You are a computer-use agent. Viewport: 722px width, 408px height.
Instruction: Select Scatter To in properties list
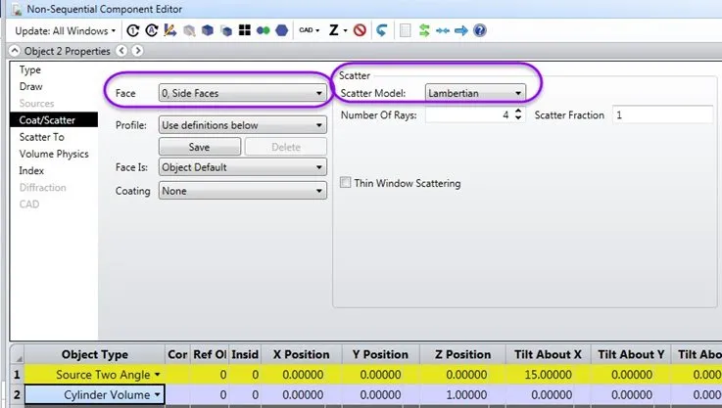42,137
